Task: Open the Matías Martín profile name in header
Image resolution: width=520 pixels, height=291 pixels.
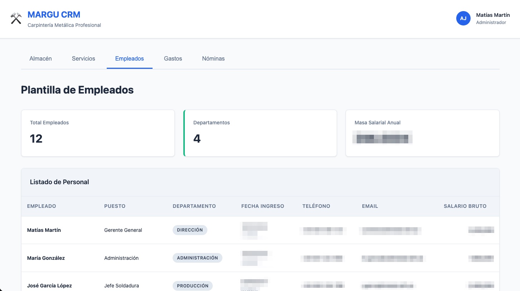Action: point(493,15)
